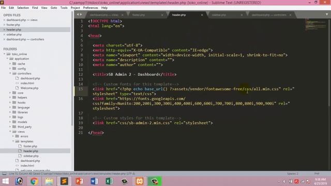
Task: Open the tab list dropdown arrow
Action: click(x=326, y=14)
